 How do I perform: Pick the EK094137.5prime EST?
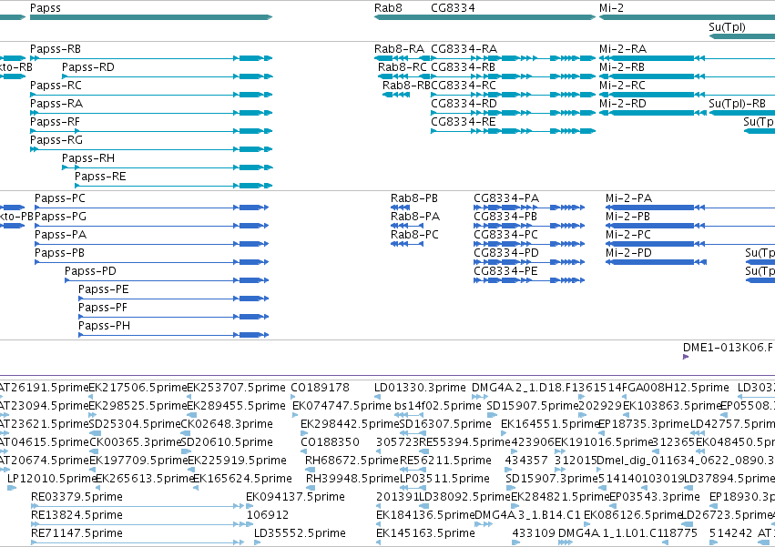[x=295, y=497]
